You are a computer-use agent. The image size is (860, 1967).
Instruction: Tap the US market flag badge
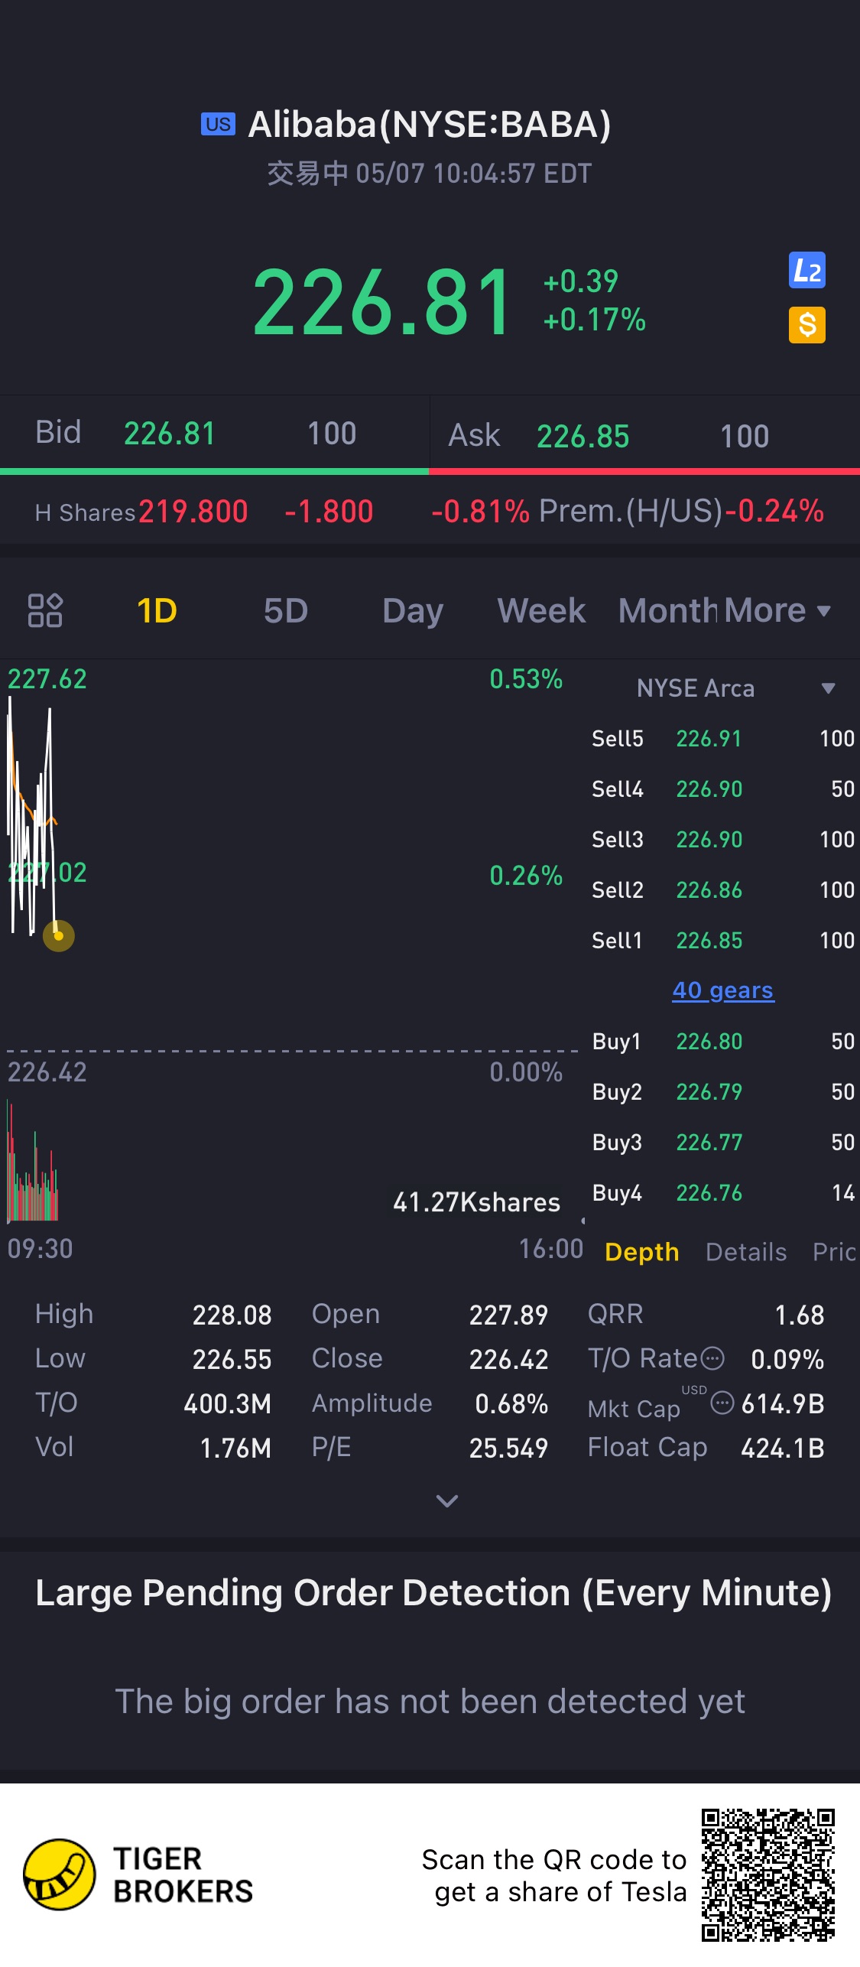coord(218,124)
